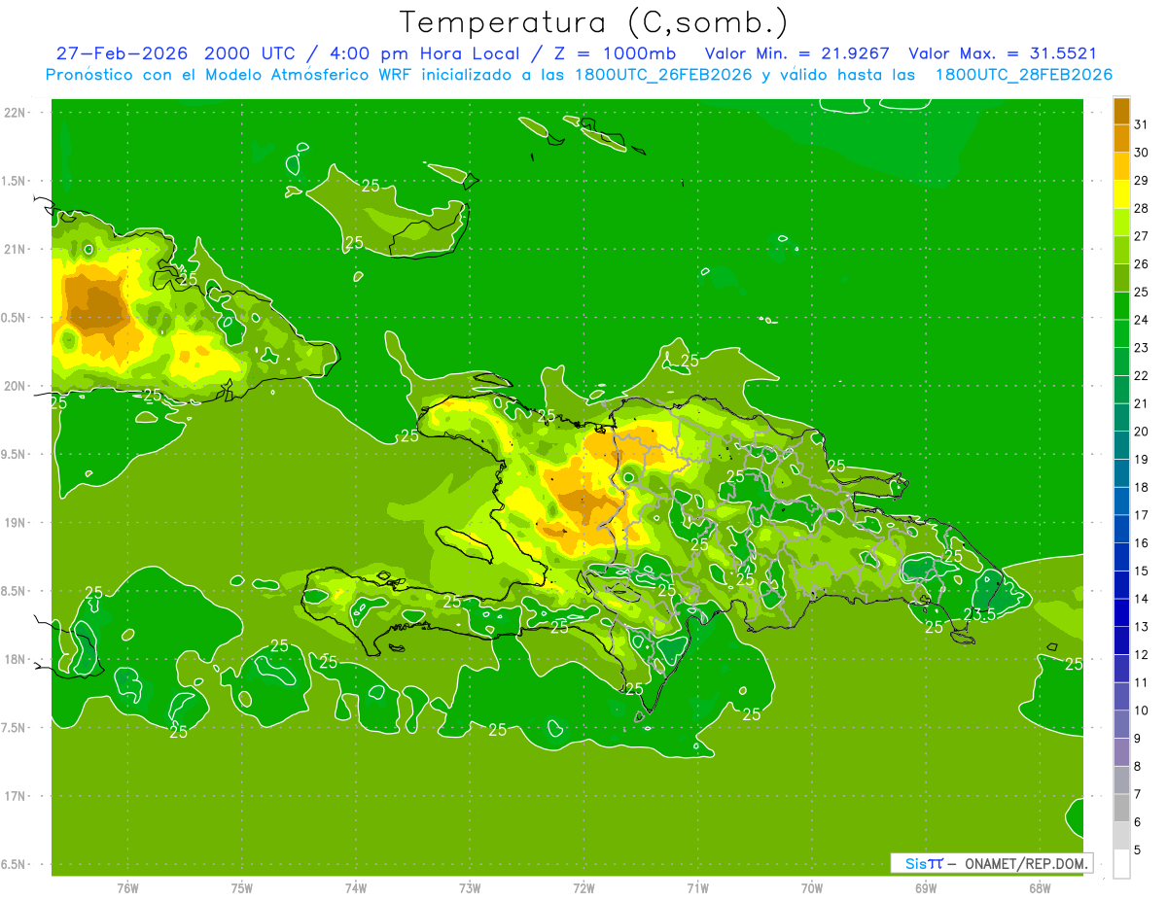Click the '1800UTC_28FEB2026' valid-until time

[1024, 75]
